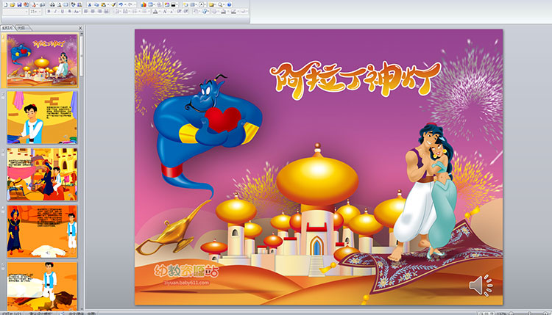Expand the Insert Table dropdown arrow
This screenshot has width=552, height=315.
pyautogui.click(x=155, y=4)
